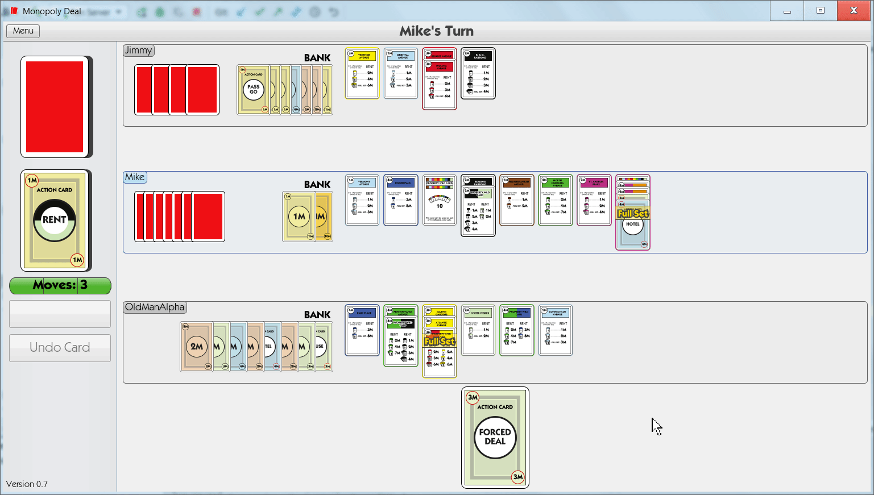Select OldManAlpha's Water Works card
This screenshot has width=874, height=495.
[x=478, y=330]
